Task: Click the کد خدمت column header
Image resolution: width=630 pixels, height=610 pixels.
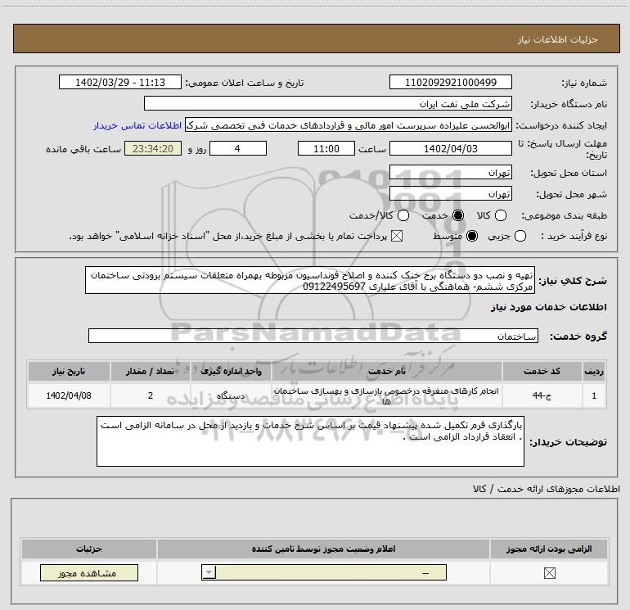Action: pos(542,371)
